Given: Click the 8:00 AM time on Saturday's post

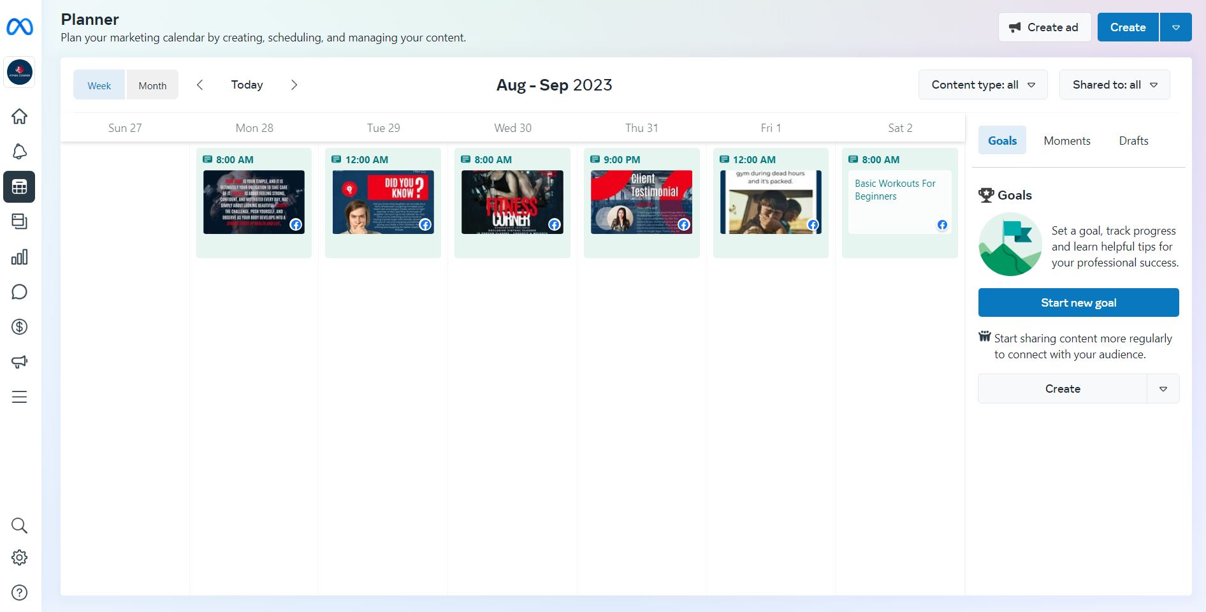Looking at the screenshot, I should click(x=881, y=159).
